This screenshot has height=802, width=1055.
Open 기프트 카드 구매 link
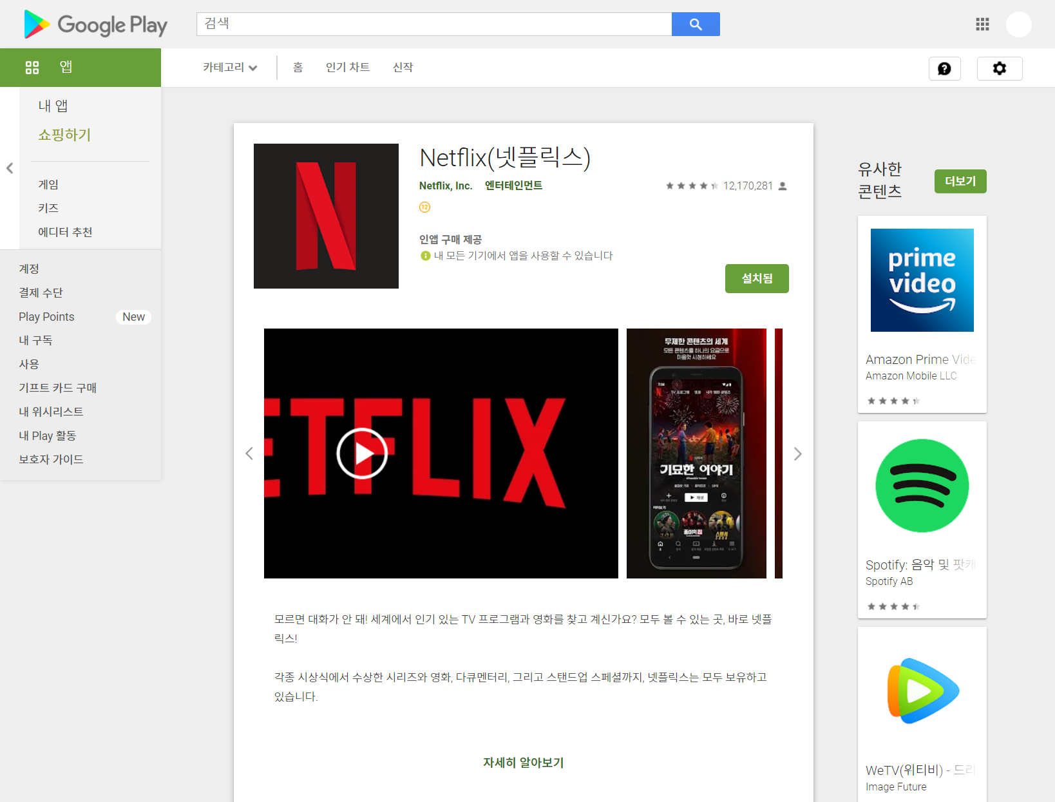(x=57, y=388)
